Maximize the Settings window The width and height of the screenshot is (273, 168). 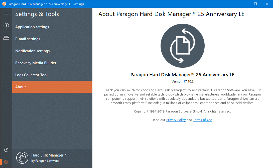click(255, 4)
